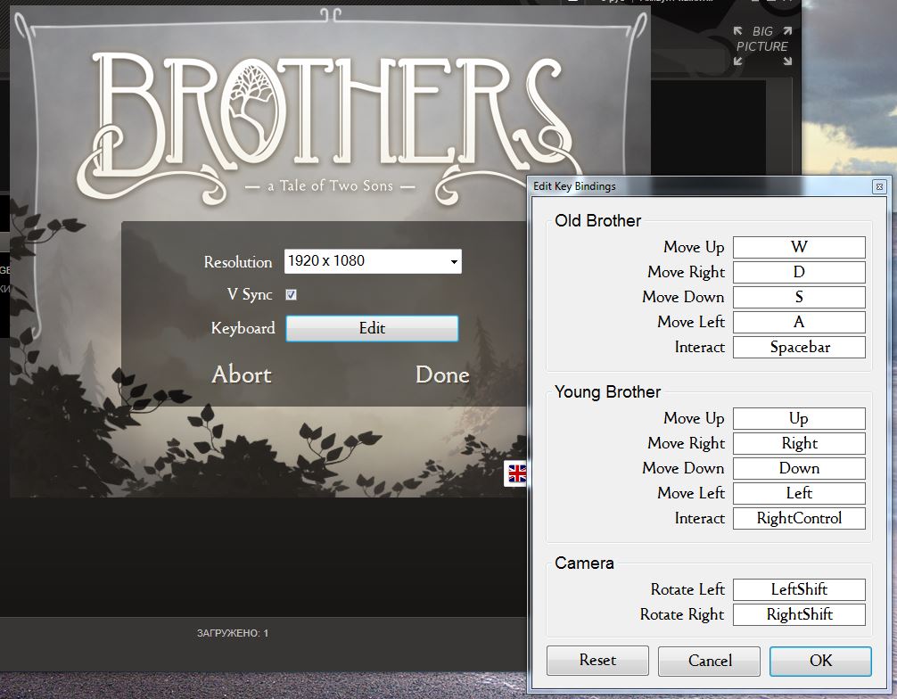
Task: Reset key bindings to defaults
Action: (x=597, y=661)
